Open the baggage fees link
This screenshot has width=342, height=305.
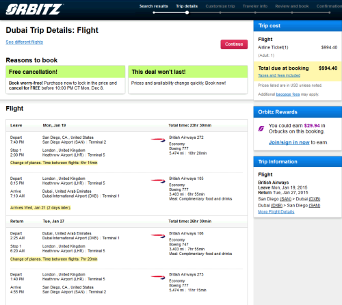288,94
